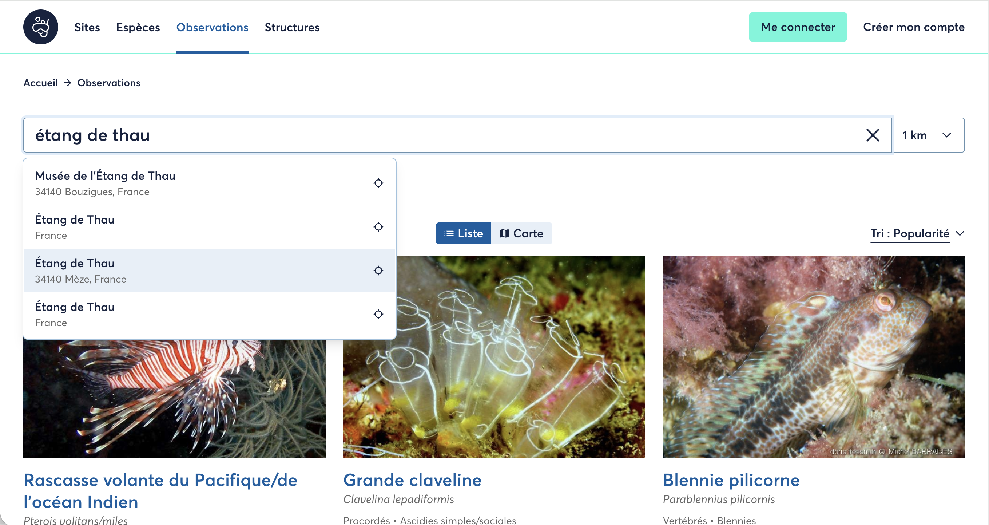Click the breadcrumb arrow icon
Viewport: 989px width, 525px height.
[x=68, y=83]
